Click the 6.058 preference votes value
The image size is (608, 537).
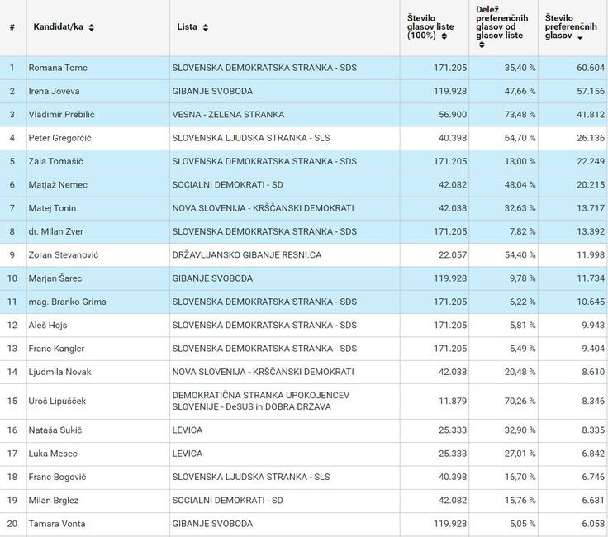click(x=593, y=524)
